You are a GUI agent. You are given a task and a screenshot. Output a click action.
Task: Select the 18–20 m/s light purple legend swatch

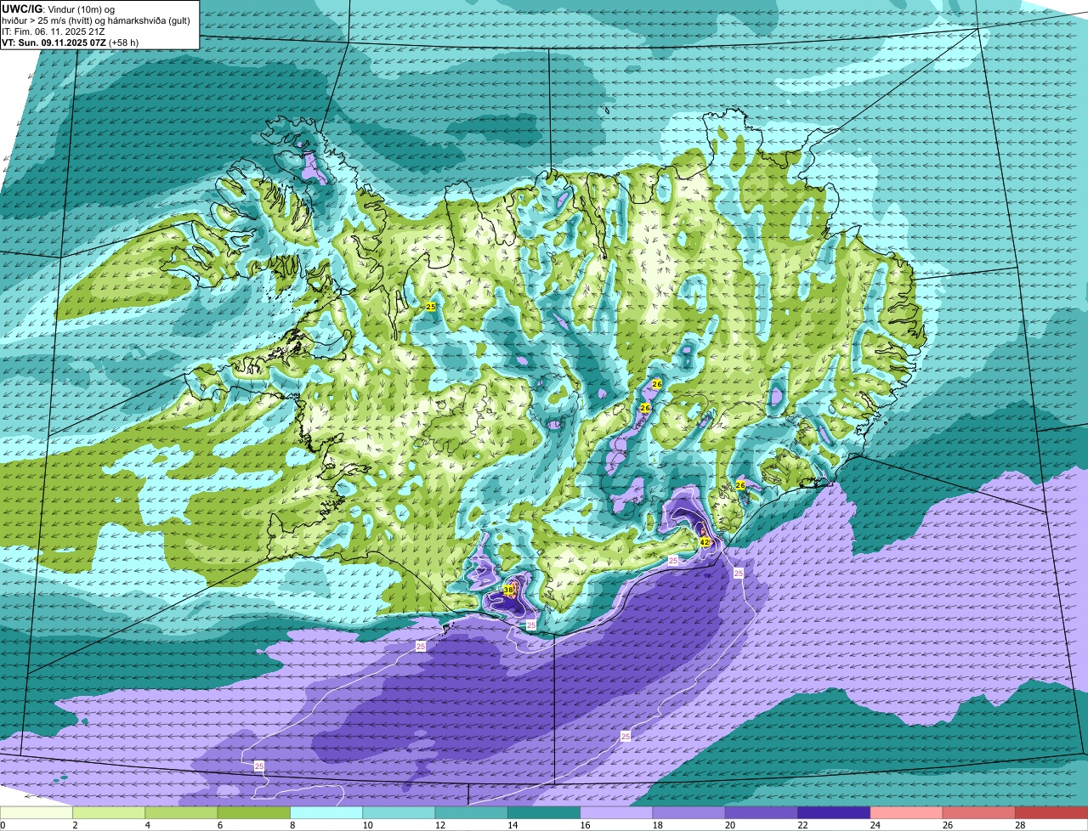[689, 813]
